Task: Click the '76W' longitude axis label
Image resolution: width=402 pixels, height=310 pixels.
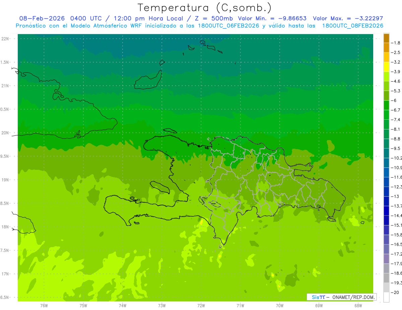Action: (44, 305)
